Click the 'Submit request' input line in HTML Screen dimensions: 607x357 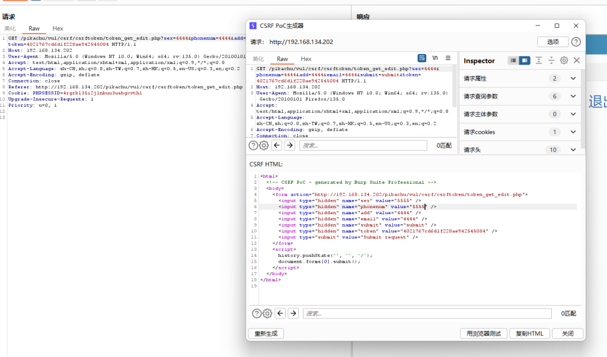pos(350,237)
